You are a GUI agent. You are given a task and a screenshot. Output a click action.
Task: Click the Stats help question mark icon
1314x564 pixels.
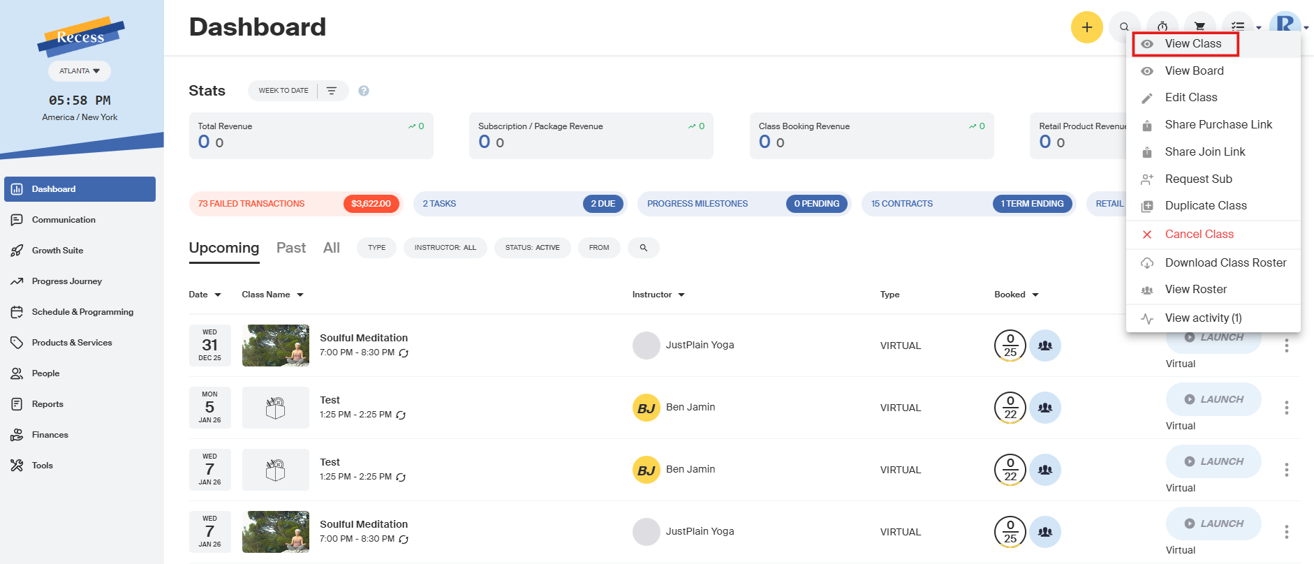(363, 91)
